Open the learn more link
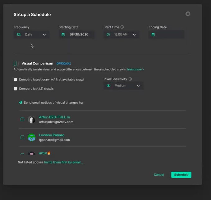 click(135, 69)
